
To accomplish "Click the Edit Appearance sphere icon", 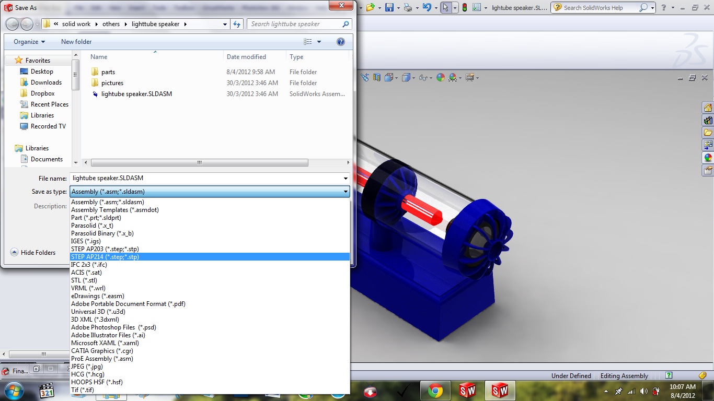I will pos(440,78).
